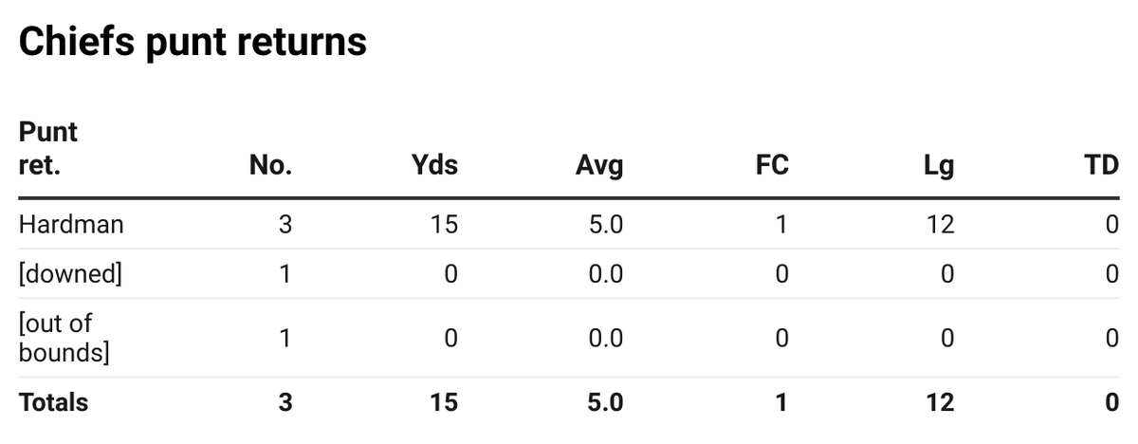Click the Totals row label
Screen dimensions: 1138x444
tap(53, 402)
